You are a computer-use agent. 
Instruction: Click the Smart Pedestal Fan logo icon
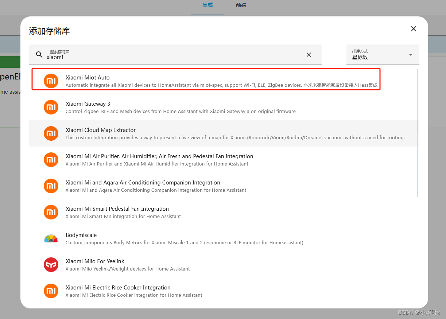coord(51,212)
